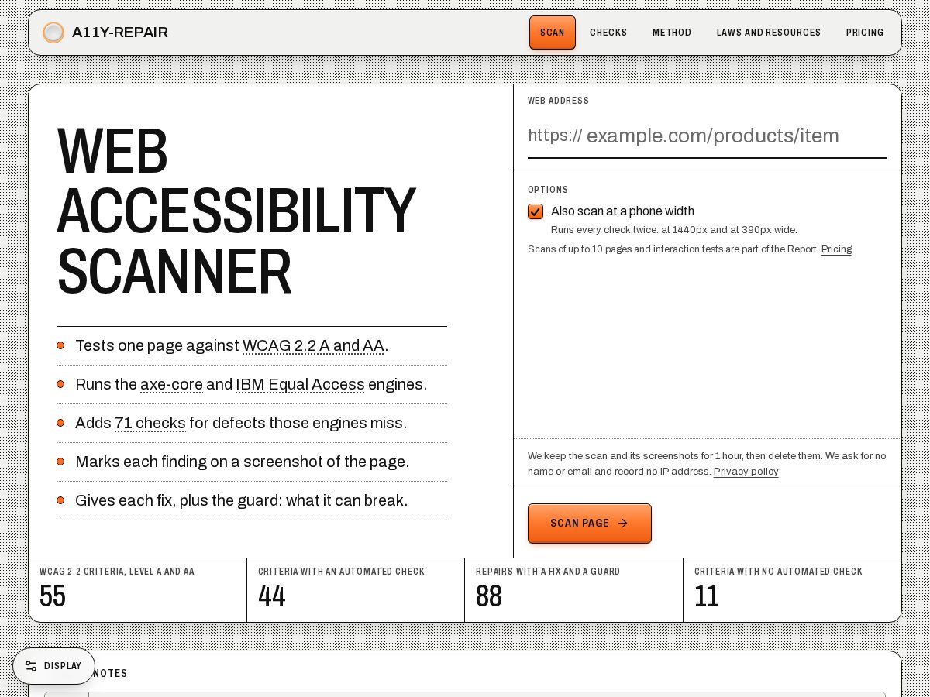
Task: Click the arrow icon in Scan Page button
Action: pos(622,524)
